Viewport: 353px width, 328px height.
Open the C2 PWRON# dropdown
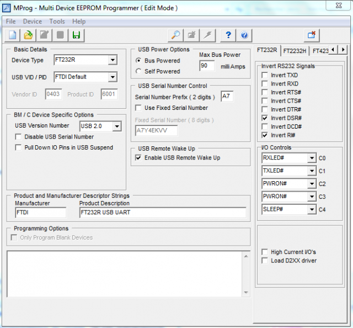312,184
